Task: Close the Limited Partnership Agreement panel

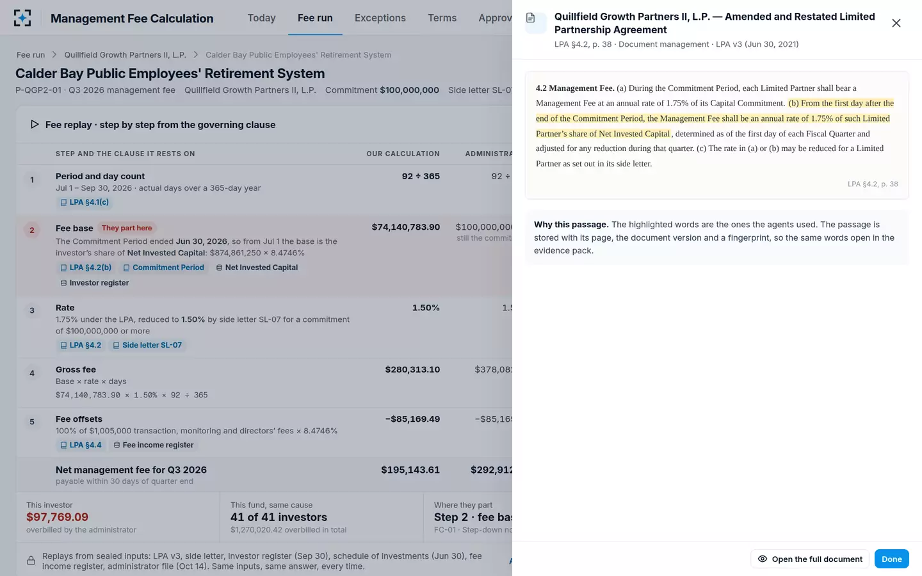Action: 896,23
